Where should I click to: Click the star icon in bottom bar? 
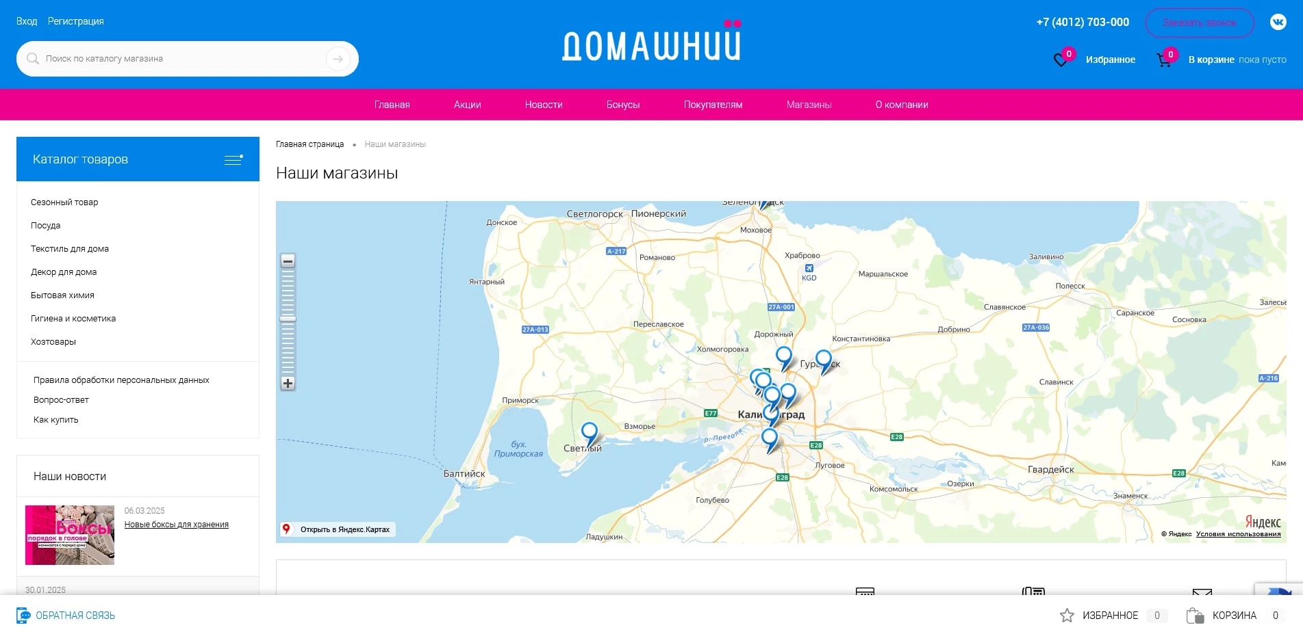1067,616
